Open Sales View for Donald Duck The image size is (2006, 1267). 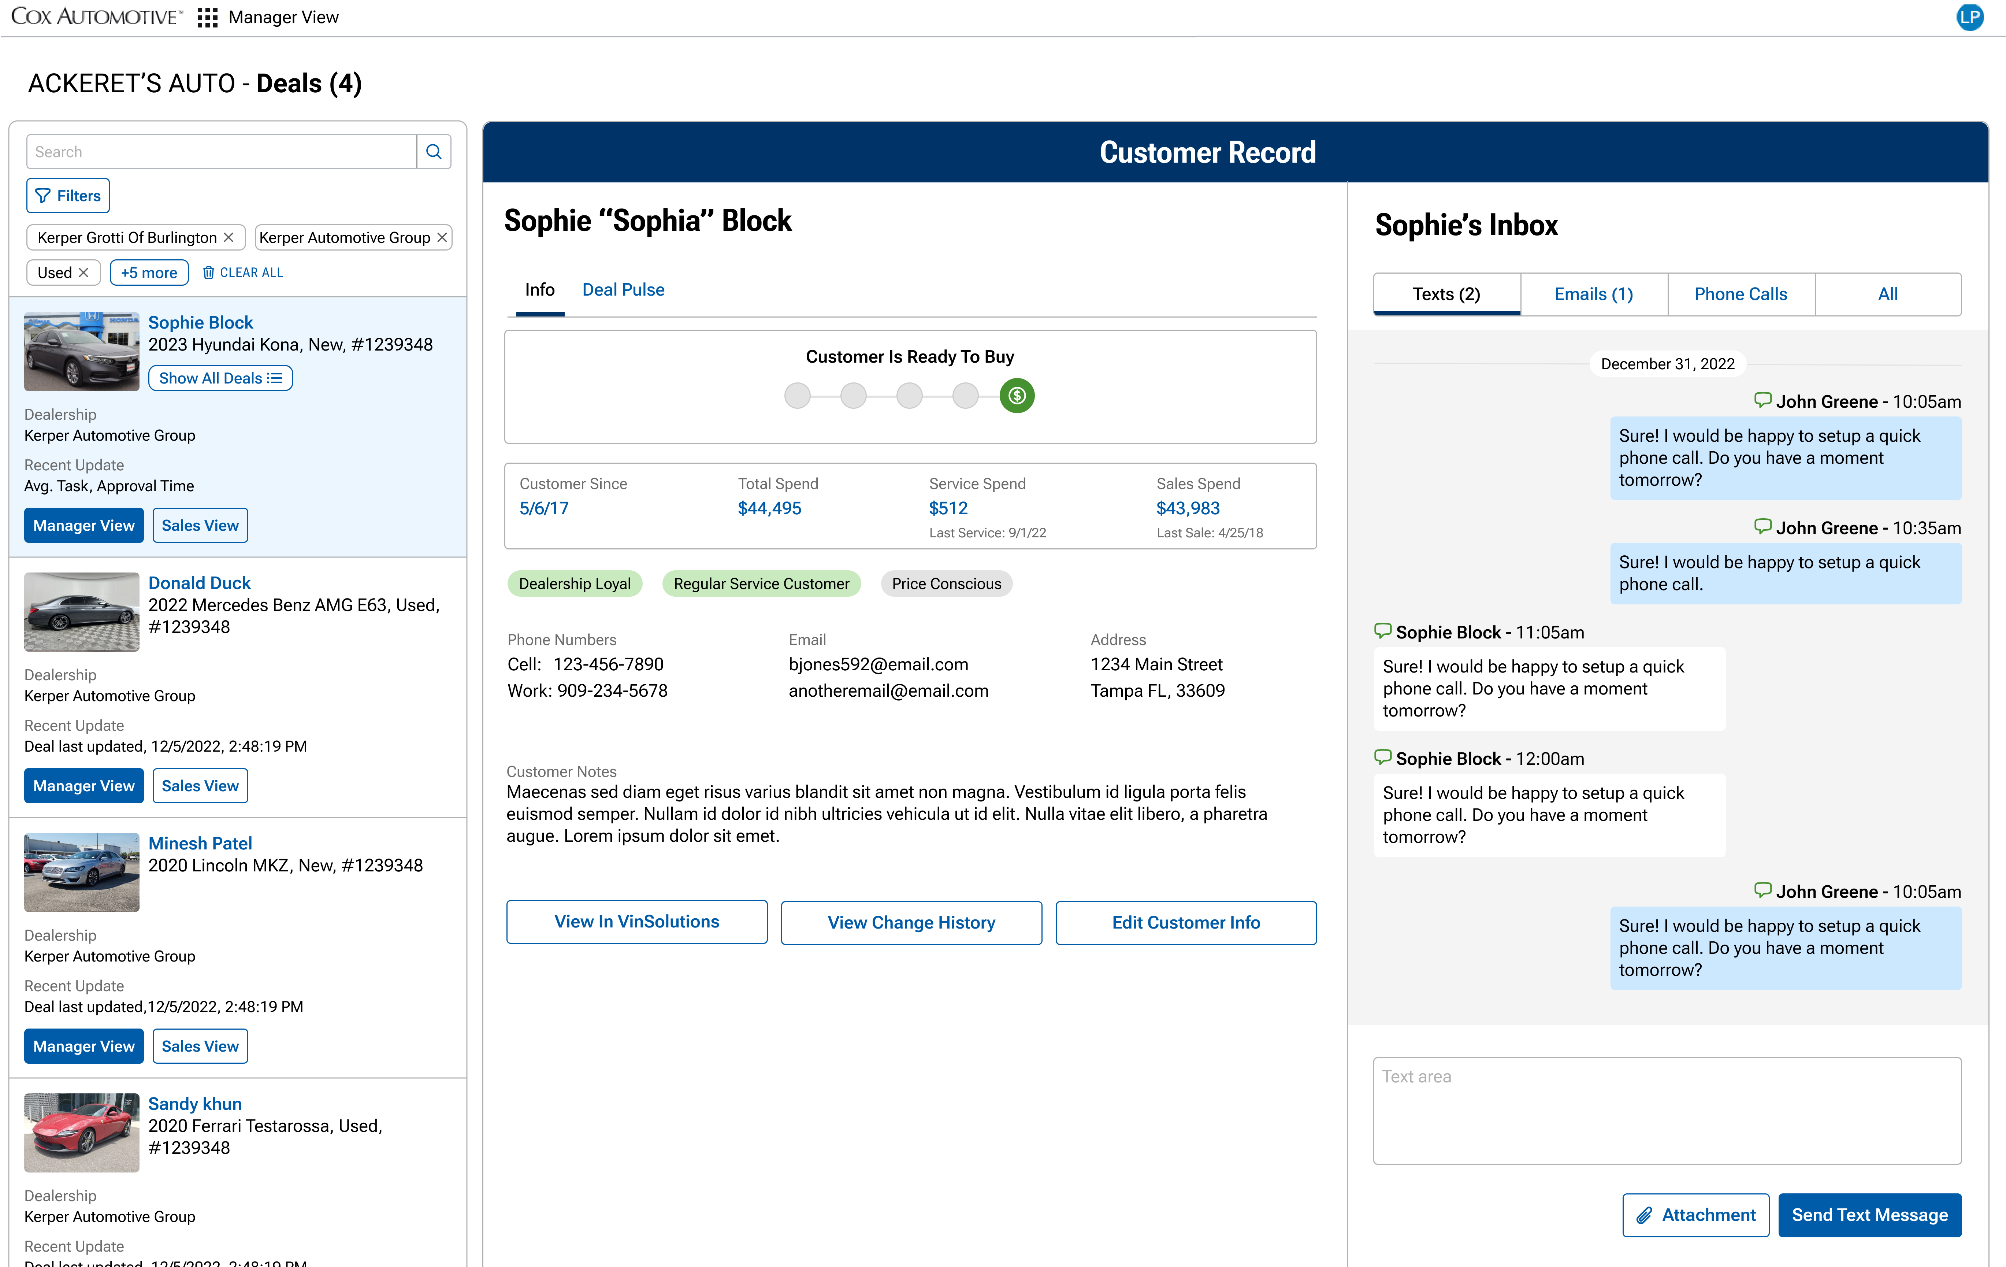[x=200, y=786]
